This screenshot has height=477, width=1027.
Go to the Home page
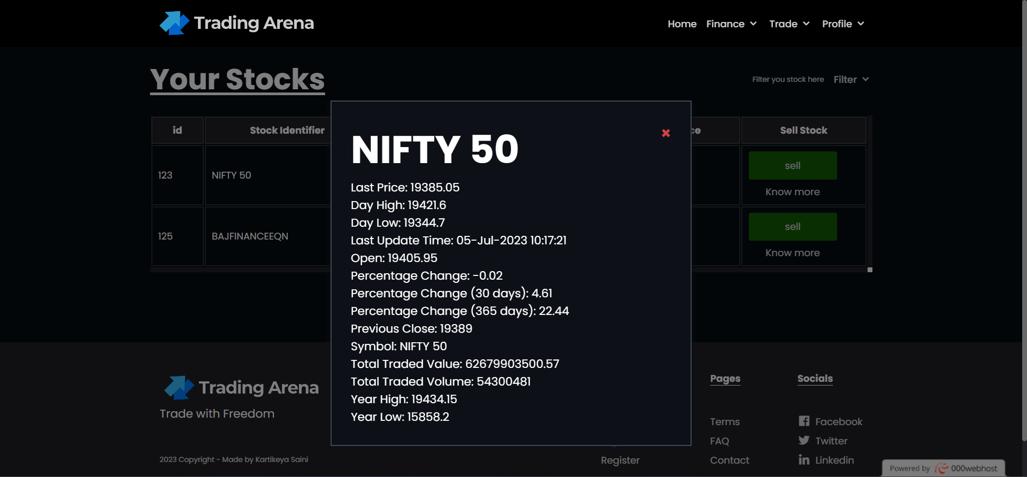(x=682, y=24)
